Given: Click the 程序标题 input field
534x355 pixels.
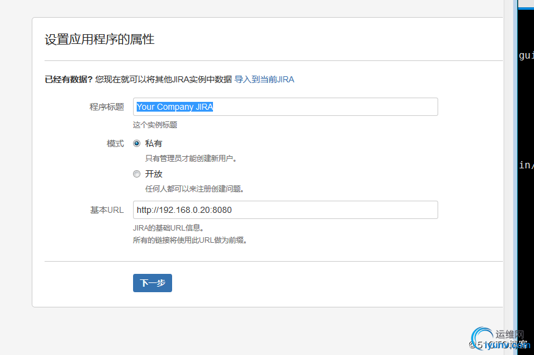Looking at the screenshot, I should [x=286, y=107].
